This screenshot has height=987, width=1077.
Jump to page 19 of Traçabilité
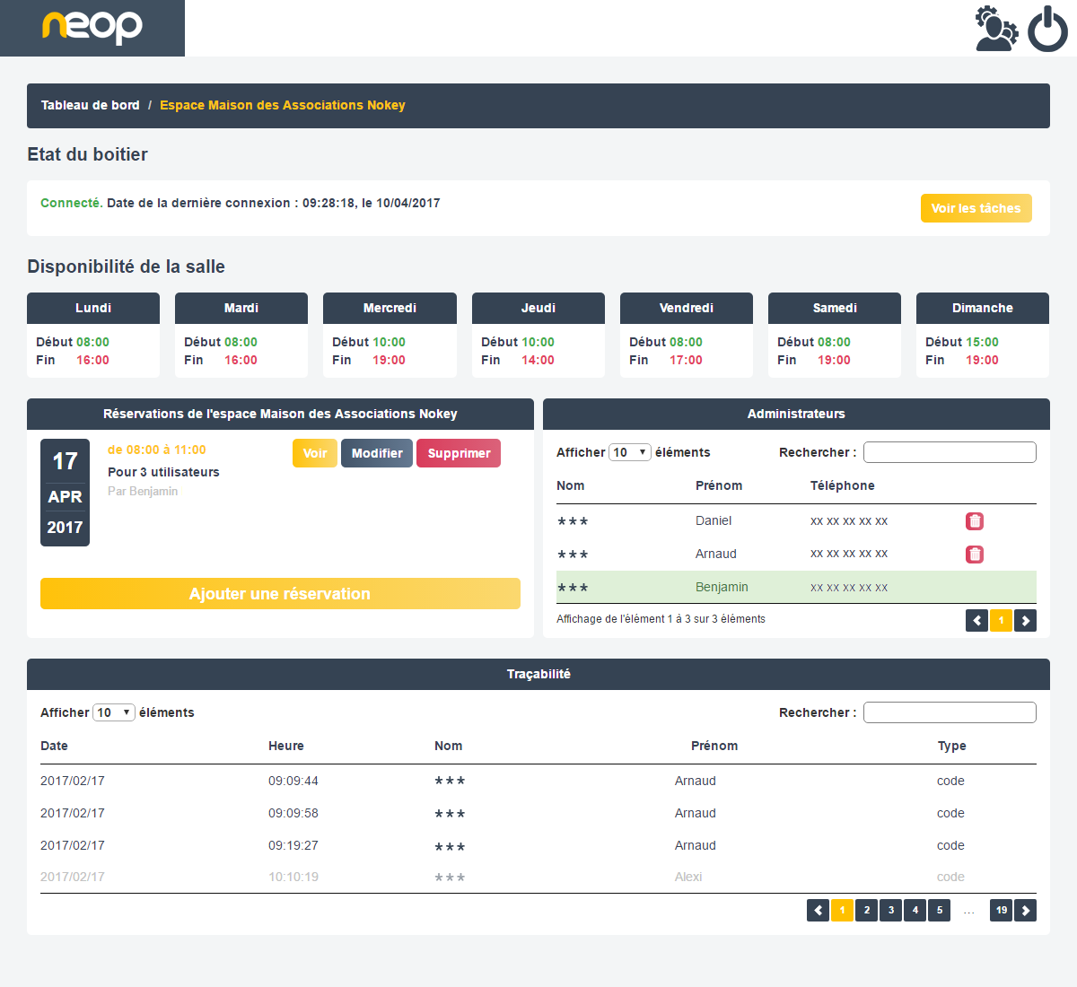click(x=1001, y=911)
